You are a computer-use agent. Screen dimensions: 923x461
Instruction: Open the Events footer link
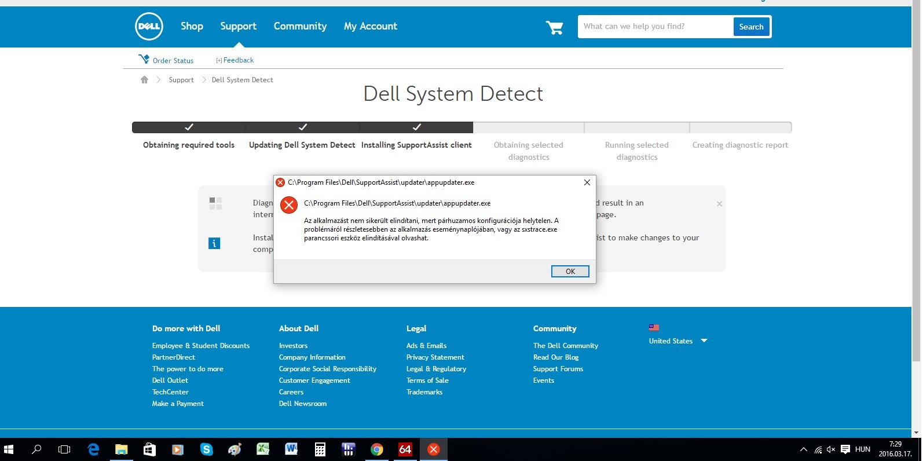pos(544,380)
